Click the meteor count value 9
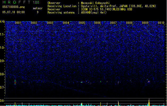The width and height of the screenshot is (167, 106). (x=38, y=12)
